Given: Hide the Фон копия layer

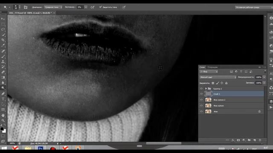Looking at the screenshot, I should [x=201, y=106].
